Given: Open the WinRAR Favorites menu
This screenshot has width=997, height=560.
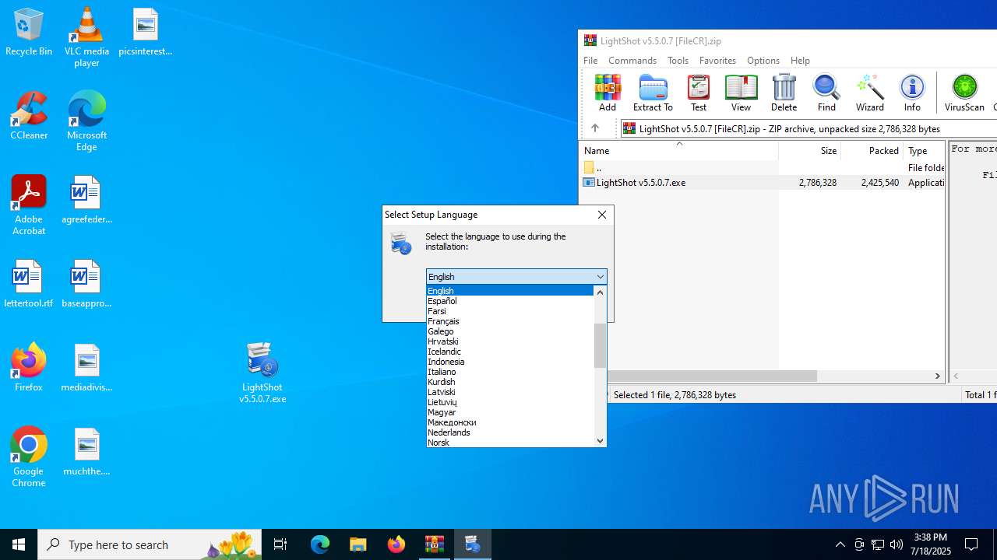Looking at the screenshot, I should 717,60.
